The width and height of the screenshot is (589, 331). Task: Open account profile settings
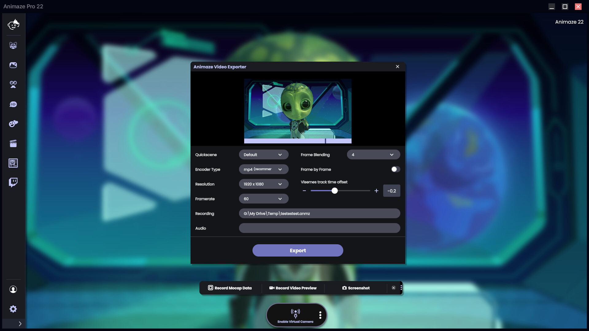click(13, 289)
